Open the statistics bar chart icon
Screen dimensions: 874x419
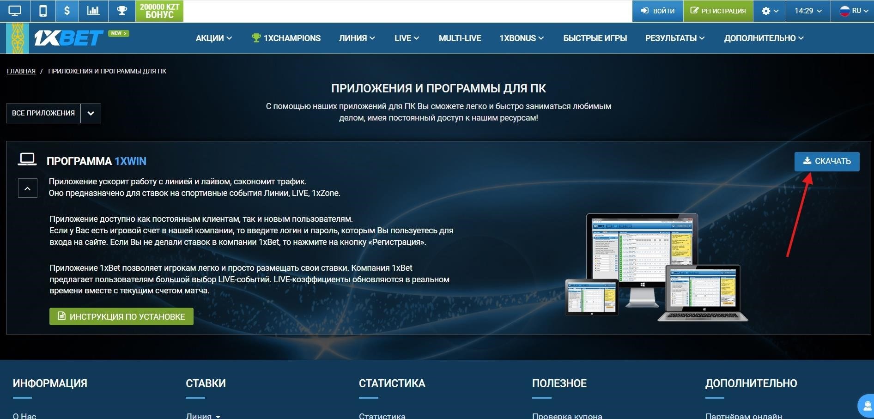(x=93, y=11)
